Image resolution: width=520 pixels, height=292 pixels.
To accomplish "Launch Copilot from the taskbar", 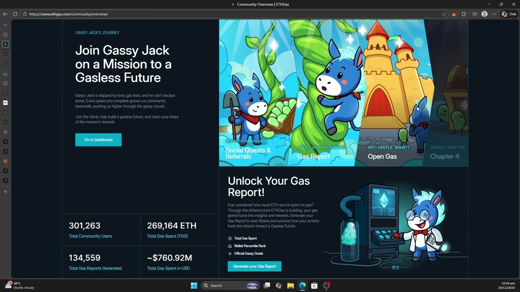I will tap(279, 286).
